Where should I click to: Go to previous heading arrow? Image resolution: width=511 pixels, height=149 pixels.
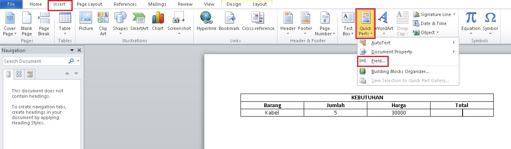pyautogui.click(x=68, y=73)
